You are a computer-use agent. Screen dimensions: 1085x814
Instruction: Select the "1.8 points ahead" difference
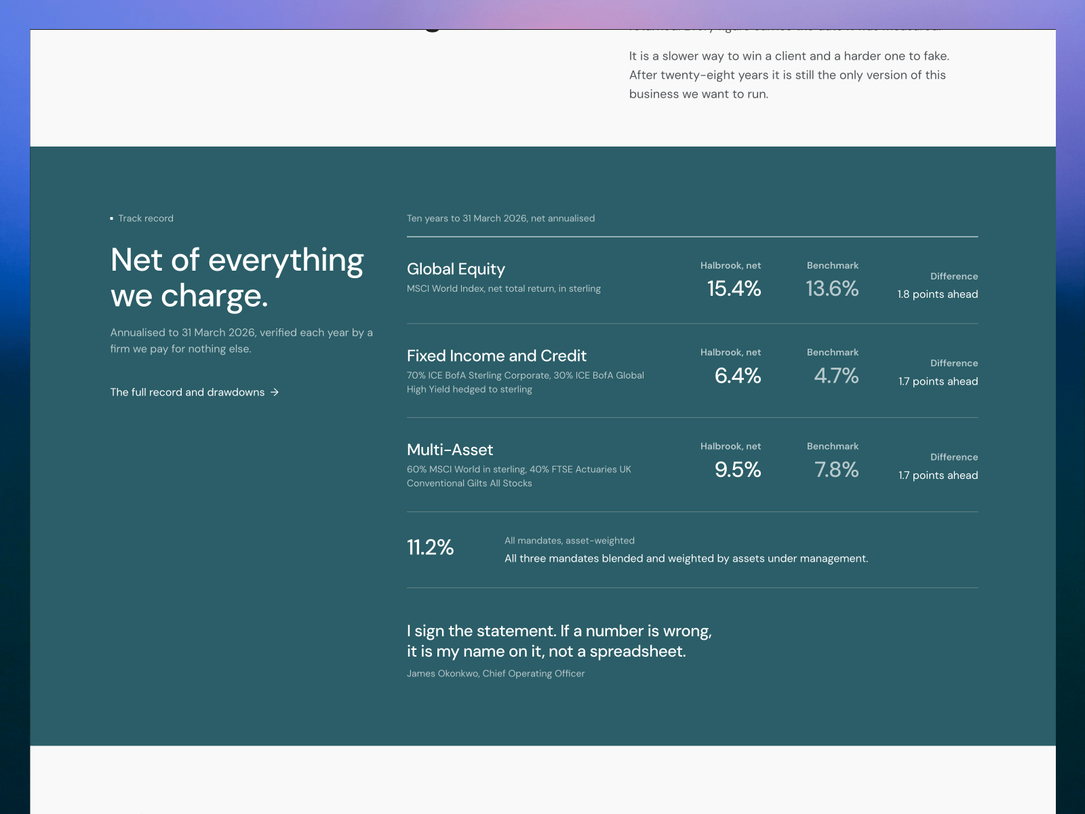938,294
